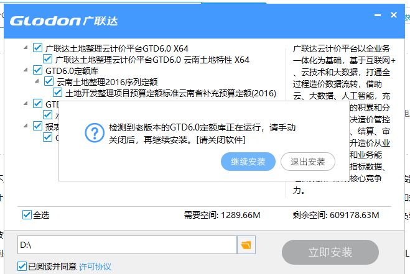Screen dimensions: 410x274
Task: Click the 退出安装 button
Action: pos(308,162)
